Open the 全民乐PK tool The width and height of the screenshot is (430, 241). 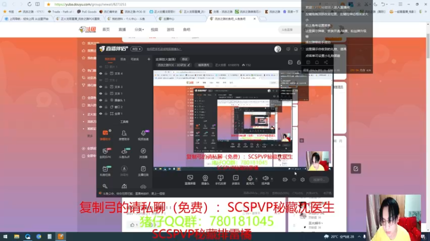pyautogui.click(x=105, y=153)
